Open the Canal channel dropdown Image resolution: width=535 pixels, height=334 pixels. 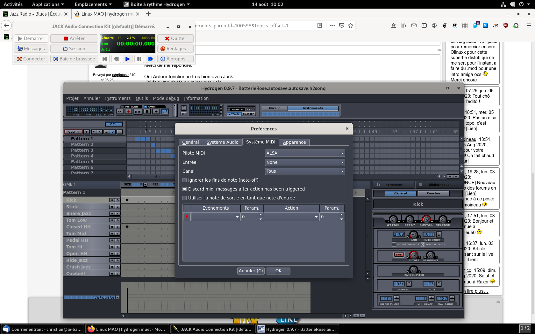coord(305,171)
